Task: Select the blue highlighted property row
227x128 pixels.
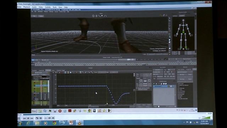Action: tap(40, 86)
